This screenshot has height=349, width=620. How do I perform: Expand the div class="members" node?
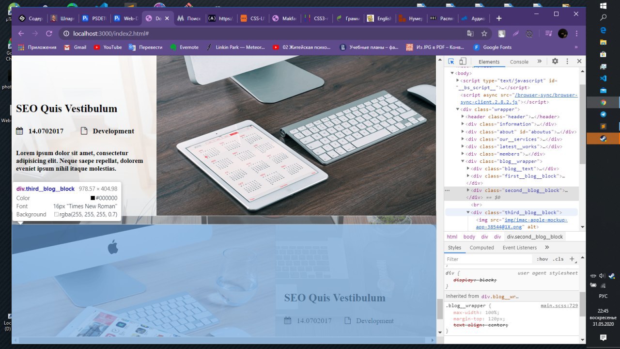click(x=463, y=154)
